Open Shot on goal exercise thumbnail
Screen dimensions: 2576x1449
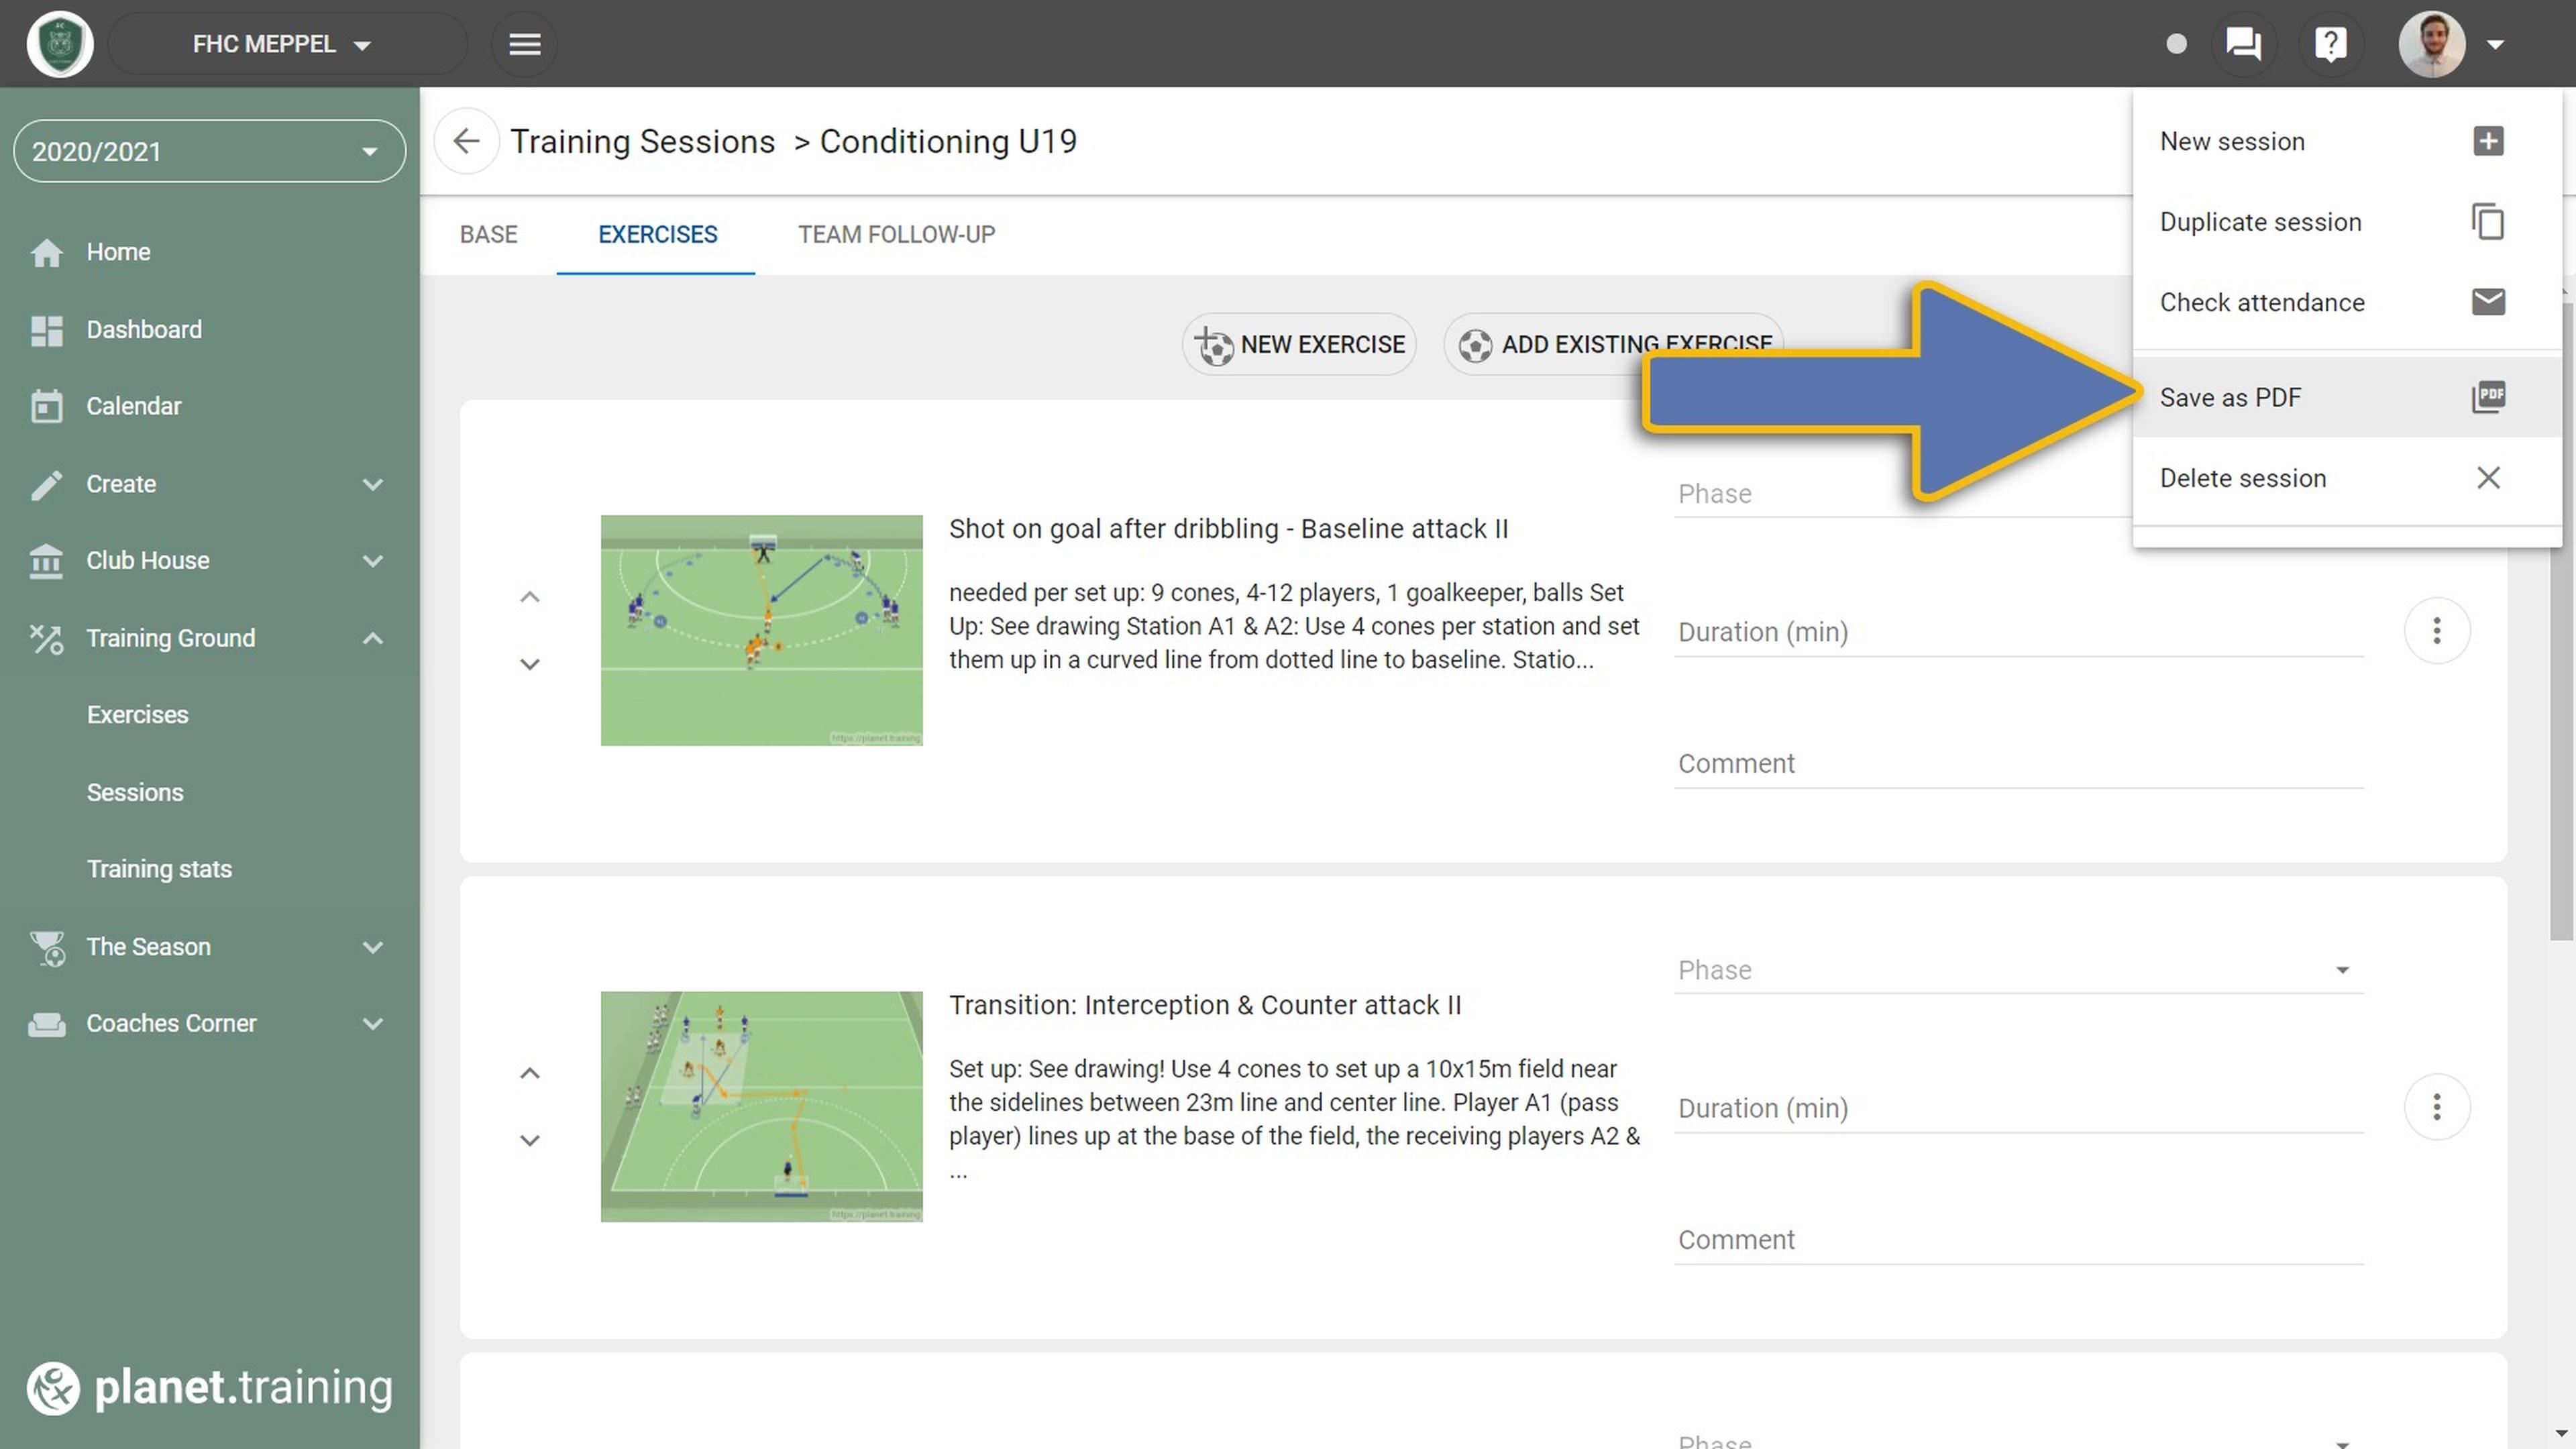click(x=761, y=630)
